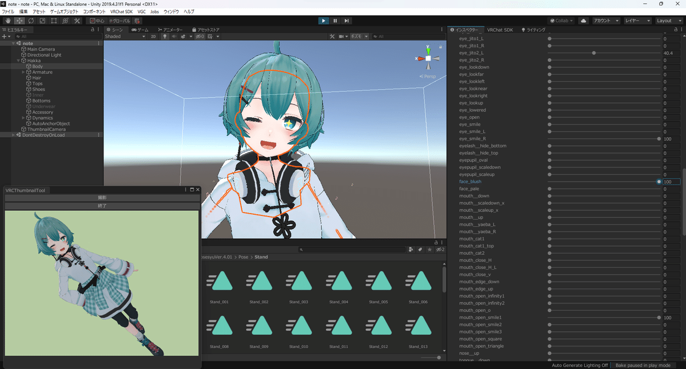Viewport: 686px width, 369px height.
Task: Open the VGC menu
Action: coord(141,11)
